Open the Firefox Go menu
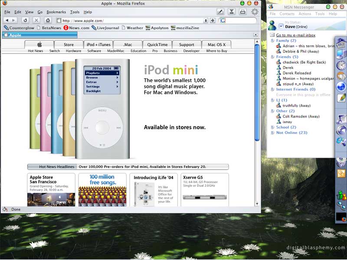Viewport: 347px width, 260px height. [40, 12]
